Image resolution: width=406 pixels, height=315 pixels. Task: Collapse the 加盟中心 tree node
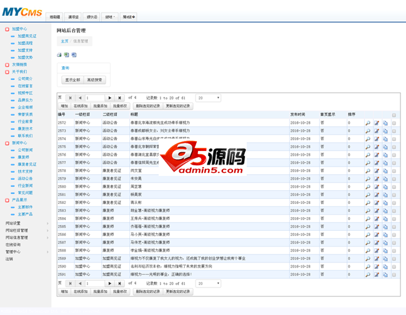click(7, 29)
